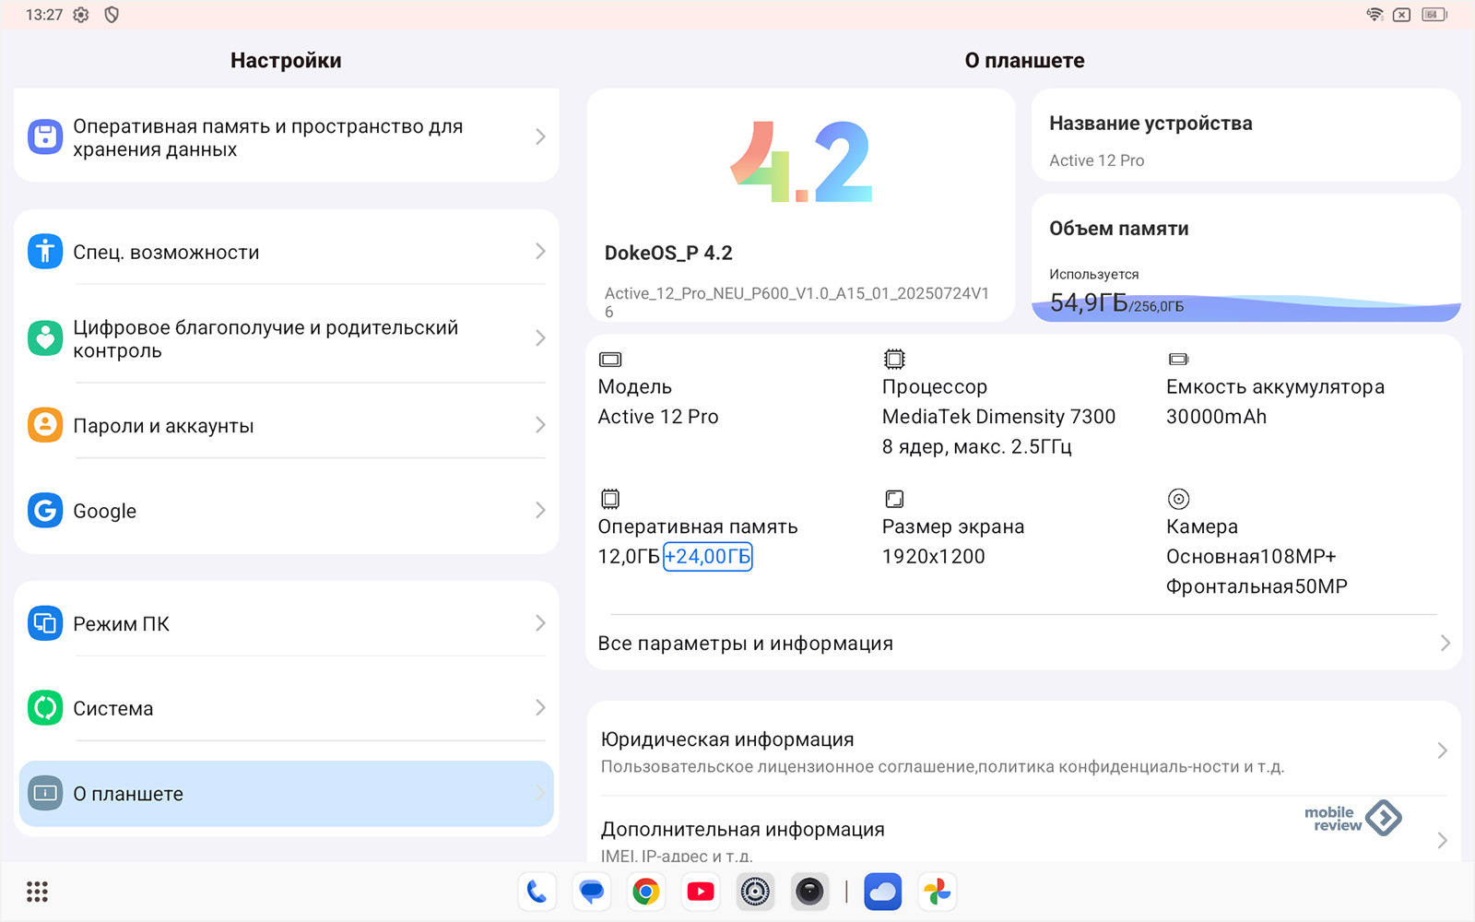Tap the screen size spec icon
Image resolution: width=1475 pixels, height=922 pixels.
[x=894, y=499]
